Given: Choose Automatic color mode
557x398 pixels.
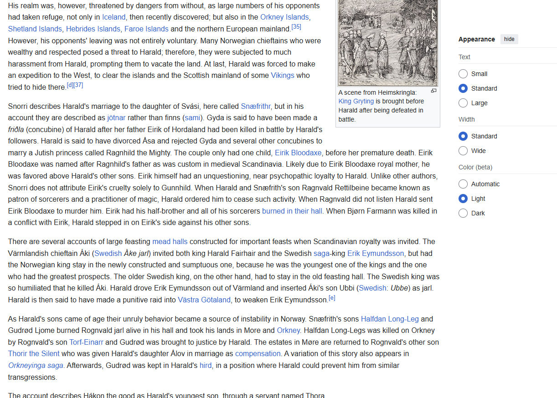Looking at the screenshot, I should 463,184.
